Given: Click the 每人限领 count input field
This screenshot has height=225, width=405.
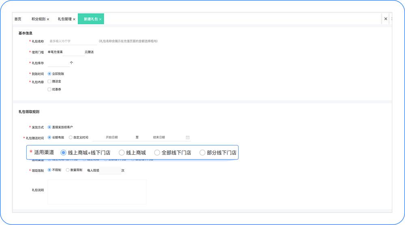Looking at the screenshot, I should pyautogui.click(x=110, y=170).
